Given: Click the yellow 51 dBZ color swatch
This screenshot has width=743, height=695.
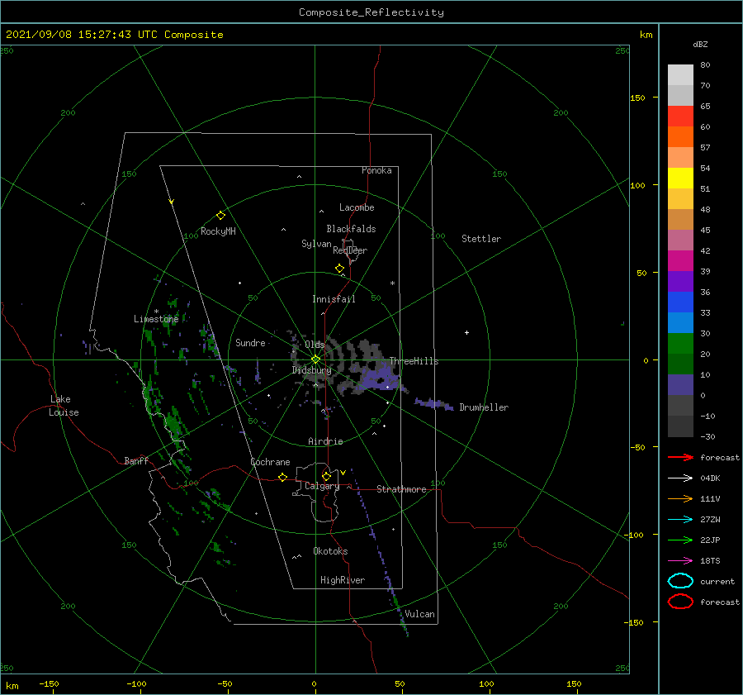Looking at the screenshot, I should pos(680,178).
